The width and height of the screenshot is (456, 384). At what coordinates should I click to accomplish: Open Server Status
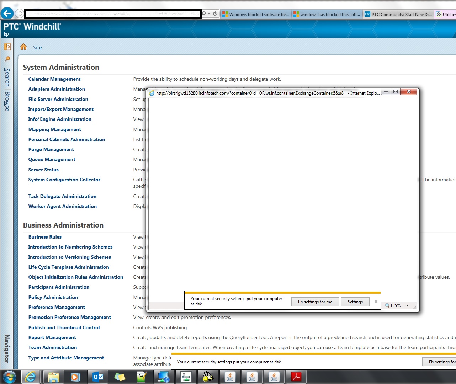pyautogui.click(x=43, y=170)
